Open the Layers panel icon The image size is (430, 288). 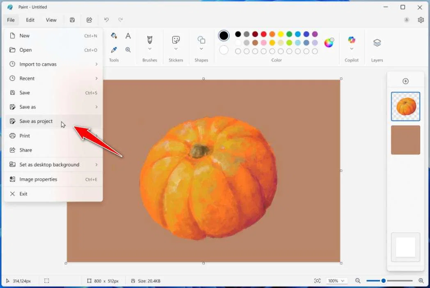tap(377, 43)
